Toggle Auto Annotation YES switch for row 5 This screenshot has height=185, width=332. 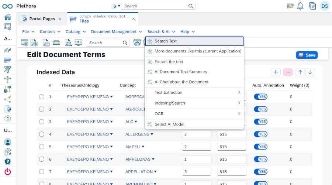pos(261,147)
